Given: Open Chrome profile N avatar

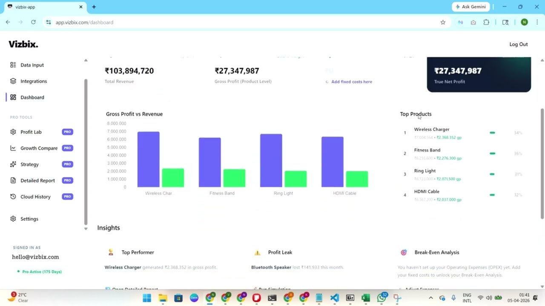Looking at the screenshot, I should pos(524,23).
